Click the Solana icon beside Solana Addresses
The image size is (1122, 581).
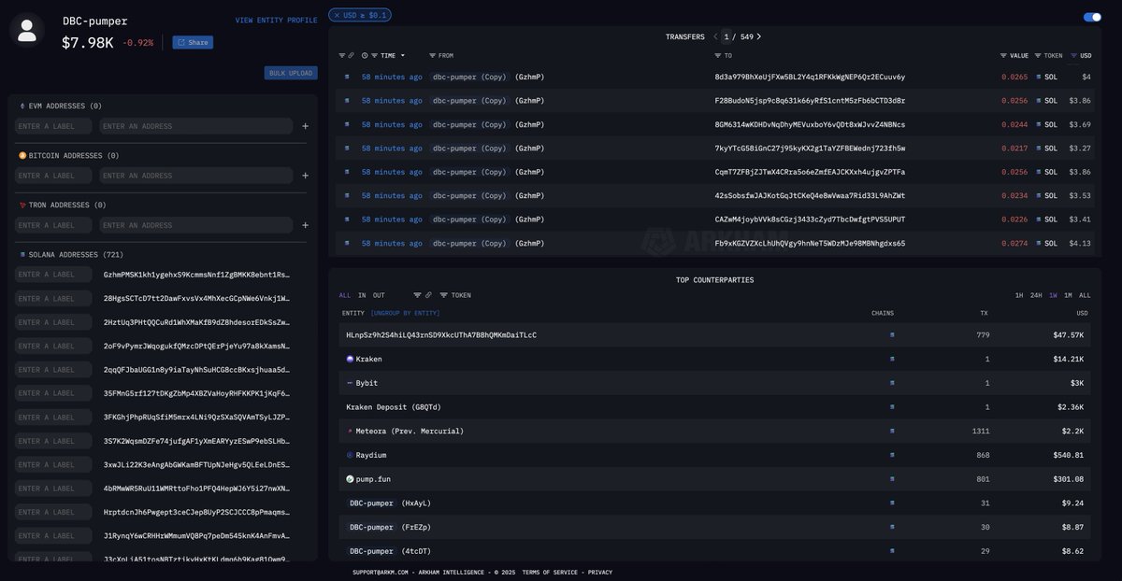point(22,254)
